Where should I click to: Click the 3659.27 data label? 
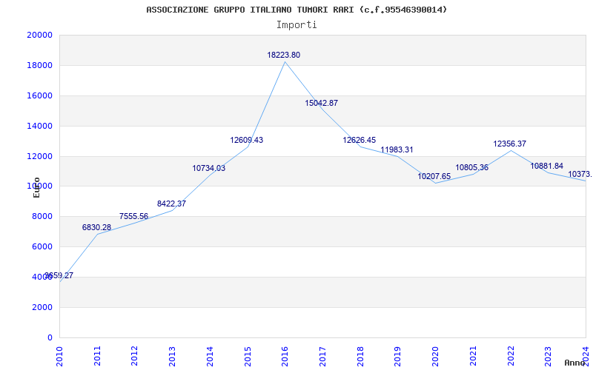point(59,275)
